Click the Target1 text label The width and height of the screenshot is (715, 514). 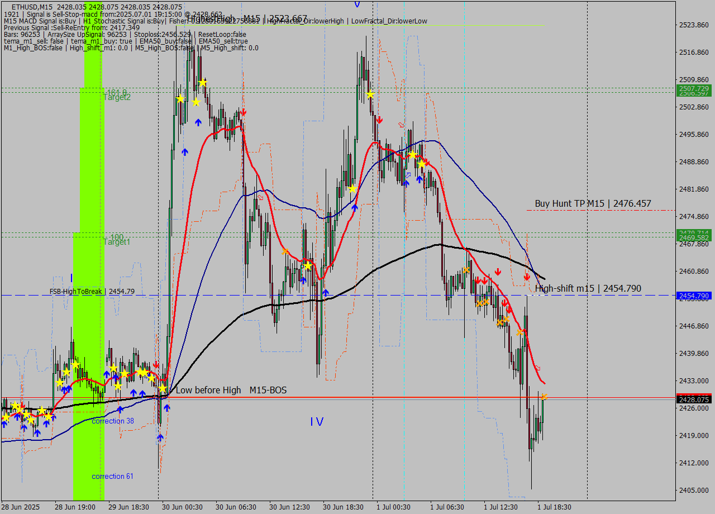[x=117, y=242]
